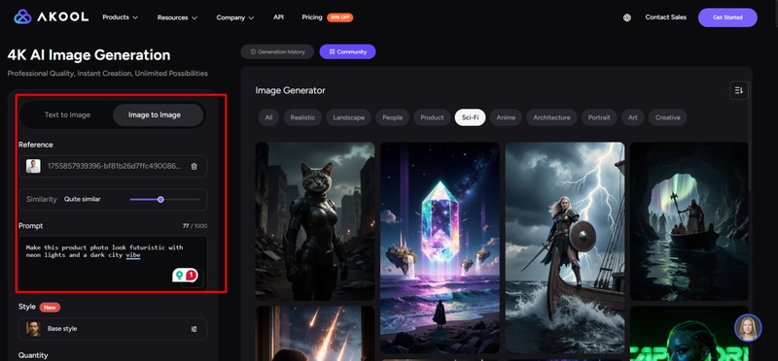778x361 pixels.
Task: Expand the Resources menu
Action: point(177,17)
